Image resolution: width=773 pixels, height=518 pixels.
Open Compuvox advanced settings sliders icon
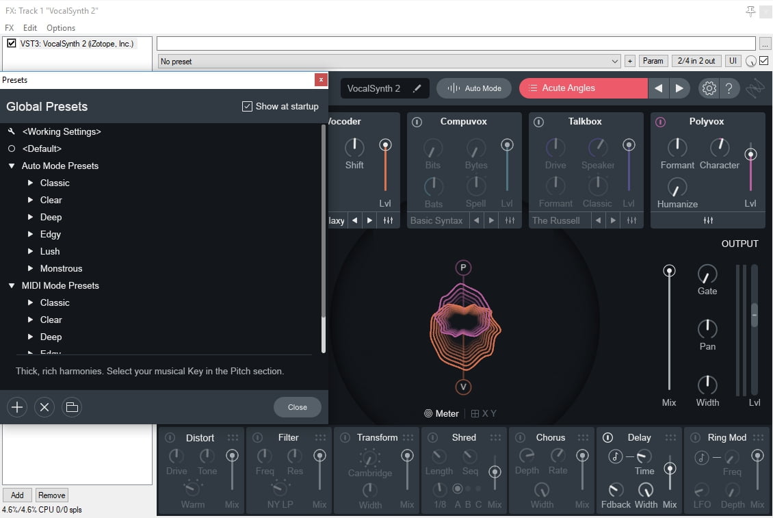[x=510, y=220]
